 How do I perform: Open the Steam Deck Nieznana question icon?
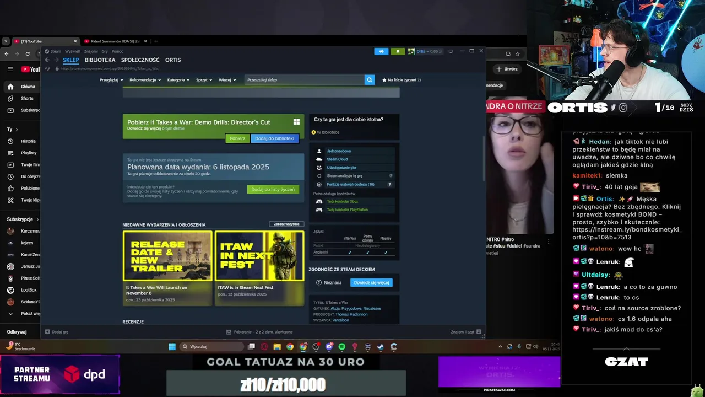(x=319, y=283)
